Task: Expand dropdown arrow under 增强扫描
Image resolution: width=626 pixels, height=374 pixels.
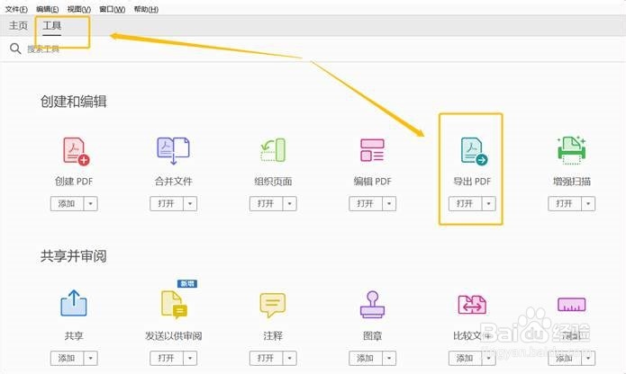Action: click(x=588, y=203)
